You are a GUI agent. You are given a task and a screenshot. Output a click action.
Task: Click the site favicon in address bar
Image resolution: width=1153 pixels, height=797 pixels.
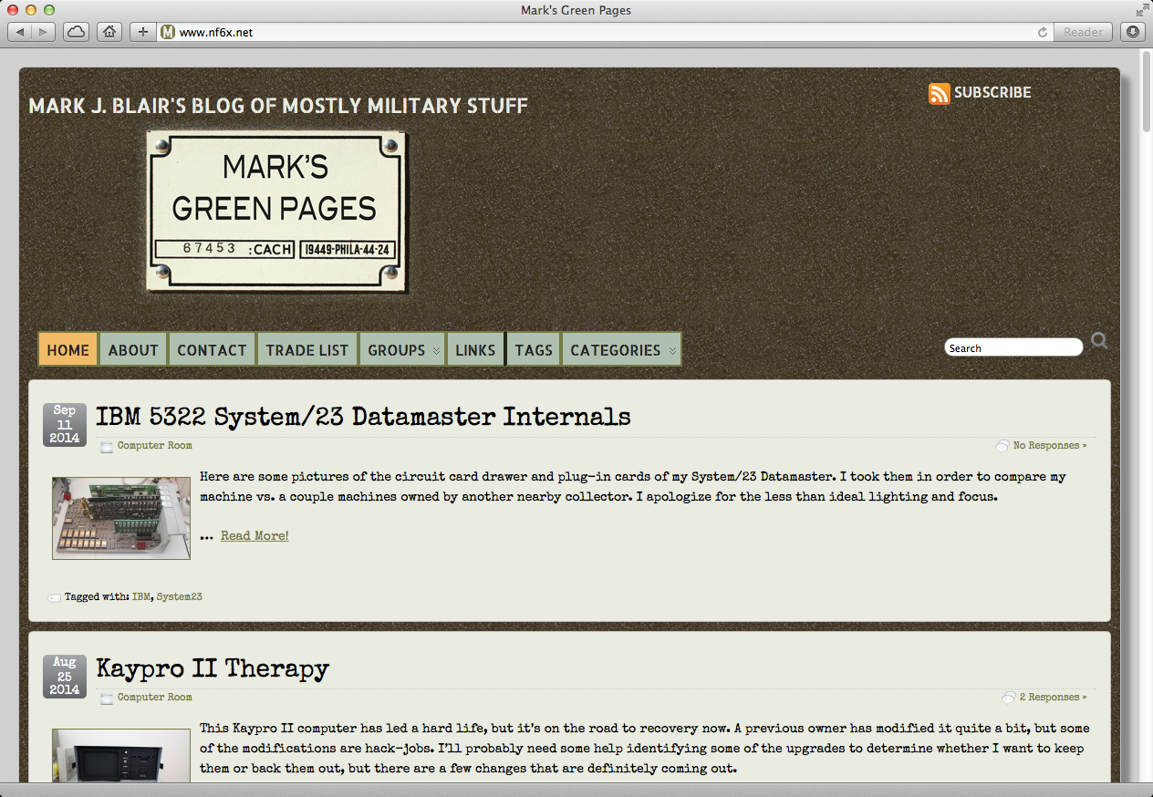[x=168, y=32]
